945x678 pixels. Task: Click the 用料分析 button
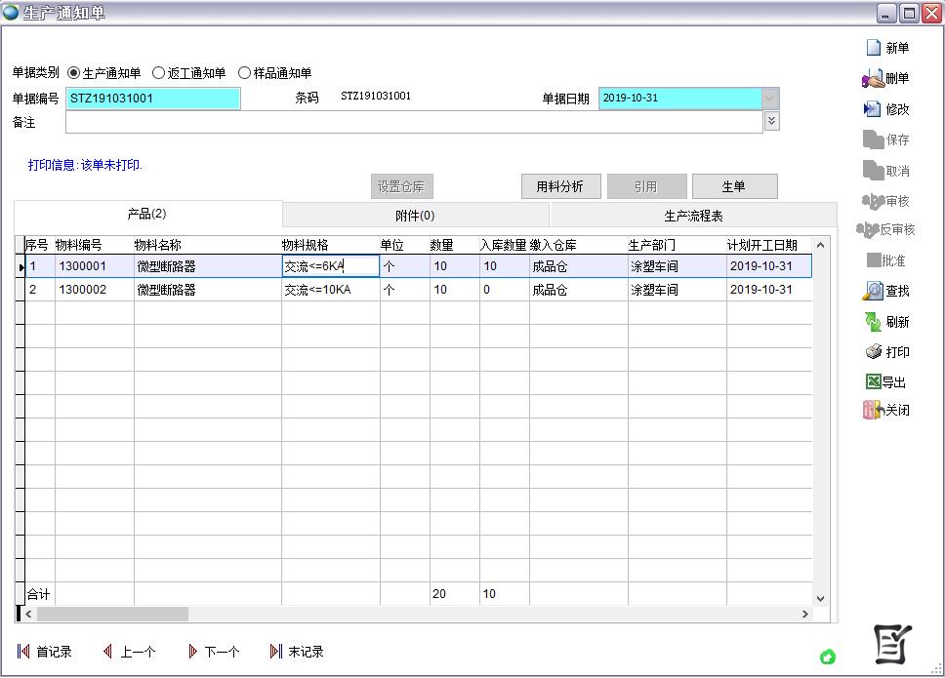[560, 186]
